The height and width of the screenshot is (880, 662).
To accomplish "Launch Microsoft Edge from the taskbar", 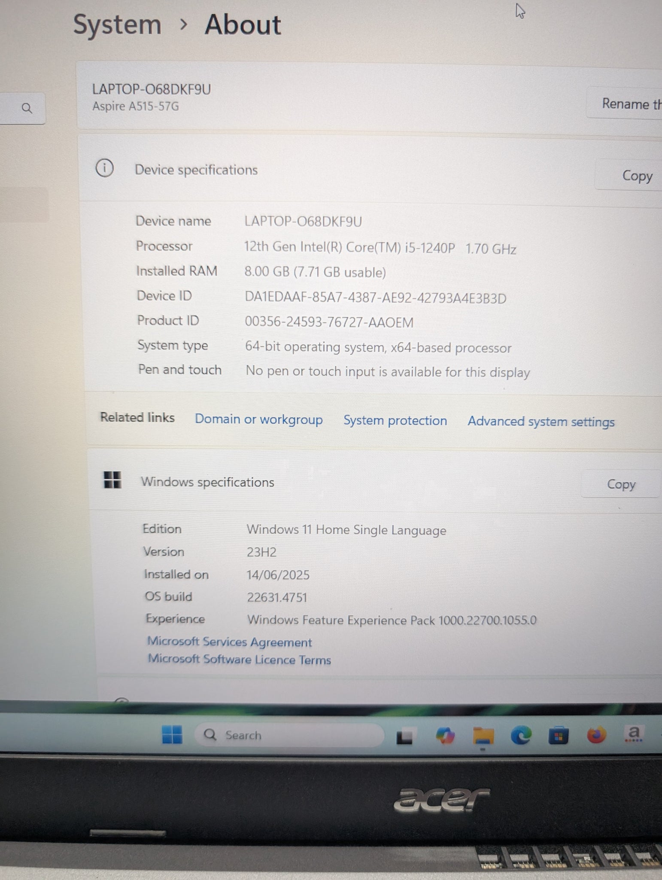I will (521, 736).
